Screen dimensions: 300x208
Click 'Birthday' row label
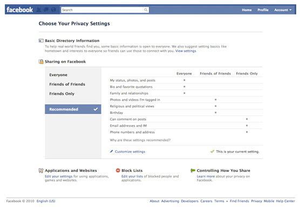117,113
